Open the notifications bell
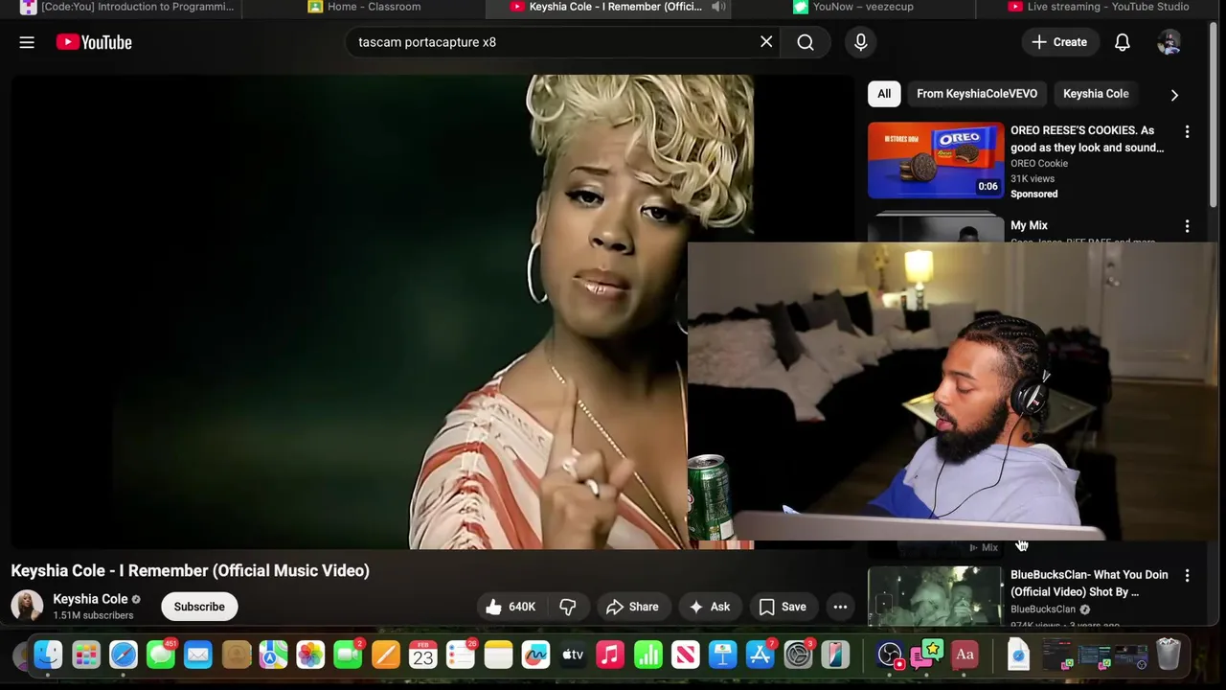The image size is (1226, 690). point(1123,42)
